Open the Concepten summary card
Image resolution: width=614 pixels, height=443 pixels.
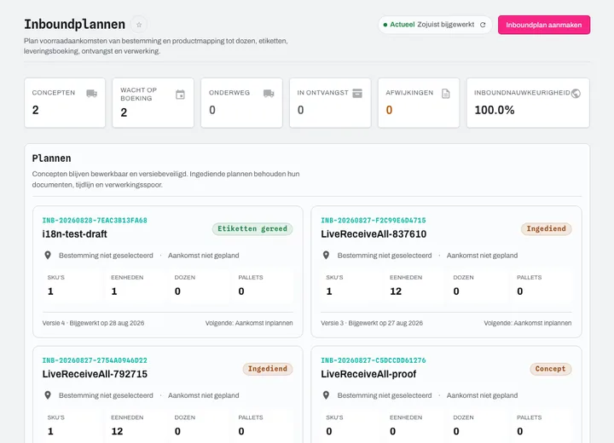(x=65, y=102)
